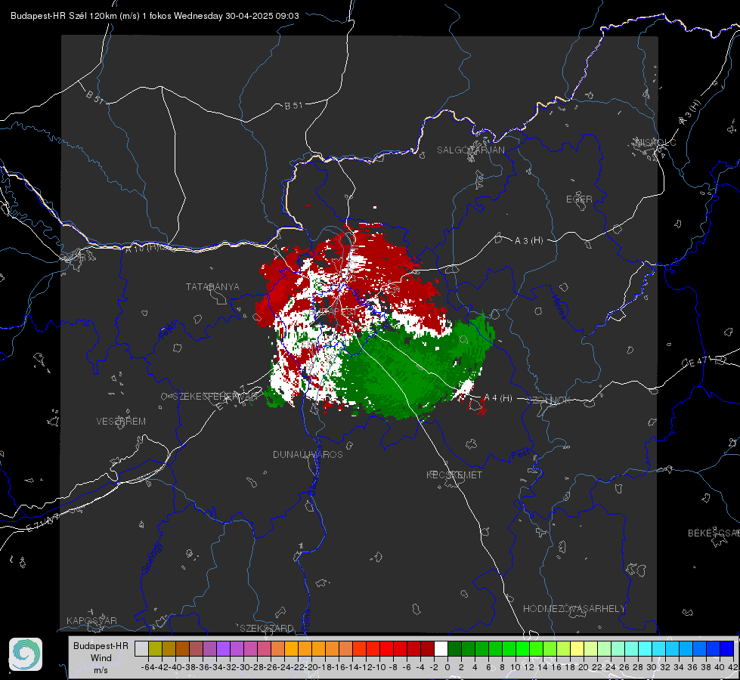Click the olive swatch above -64

point(155,648)
